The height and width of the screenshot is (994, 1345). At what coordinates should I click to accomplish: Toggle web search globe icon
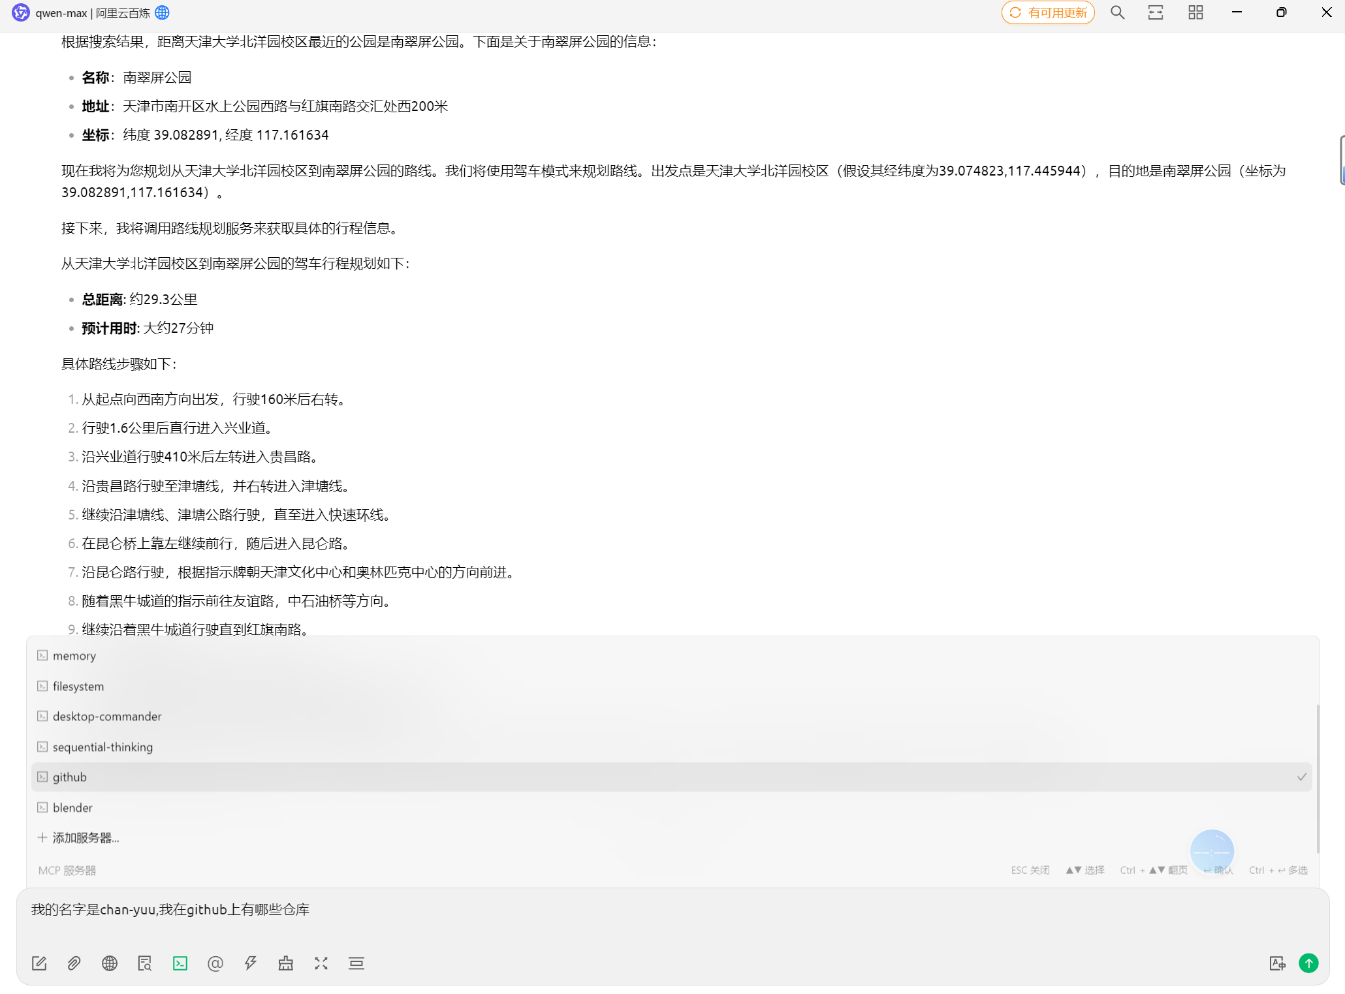click(x=110, y=963)
